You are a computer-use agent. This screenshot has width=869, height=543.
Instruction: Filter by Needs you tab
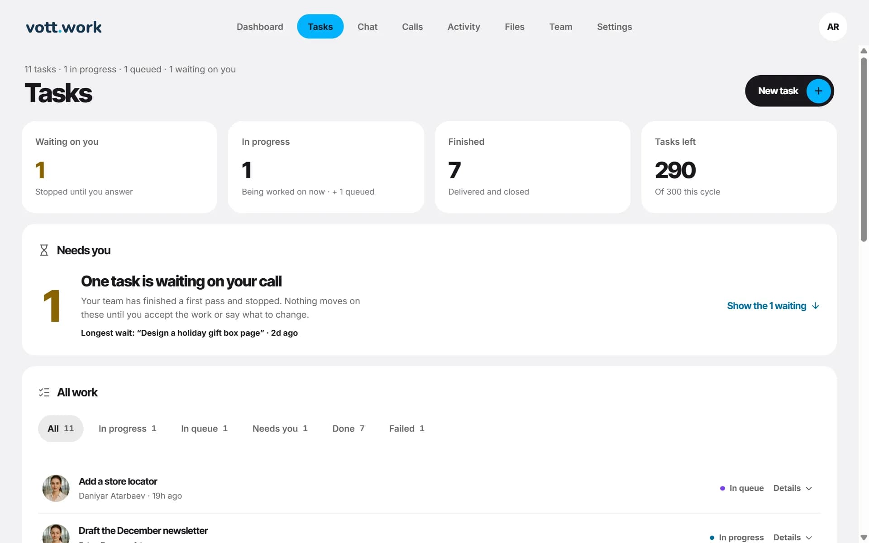point(280,429)
